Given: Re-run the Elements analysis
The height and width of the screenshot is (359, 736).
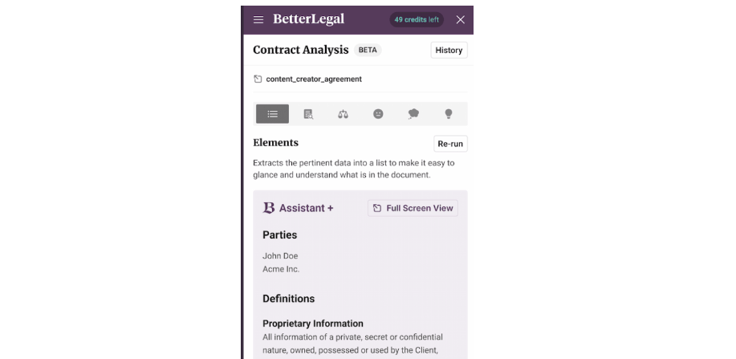Looking at the screenshot, I should (x=450, y=144).
